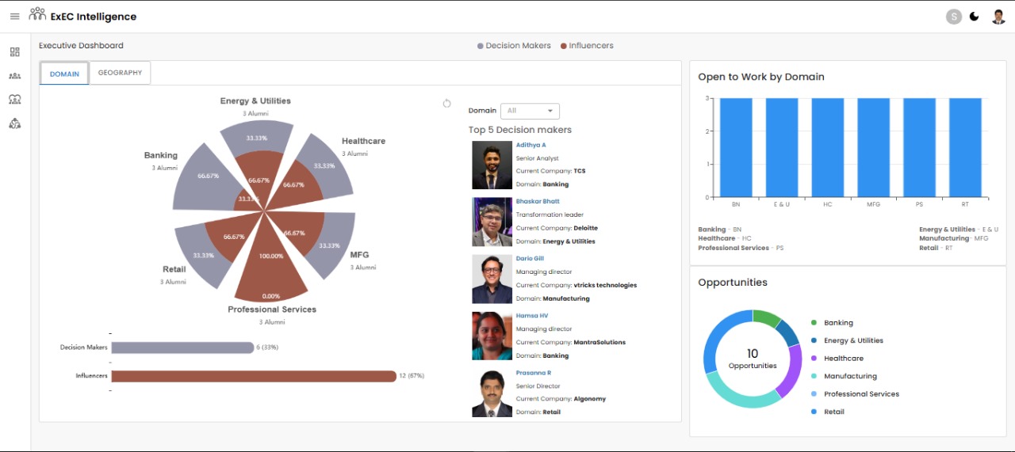Toggle dark mode with moon icon

[x=975, y=17]
